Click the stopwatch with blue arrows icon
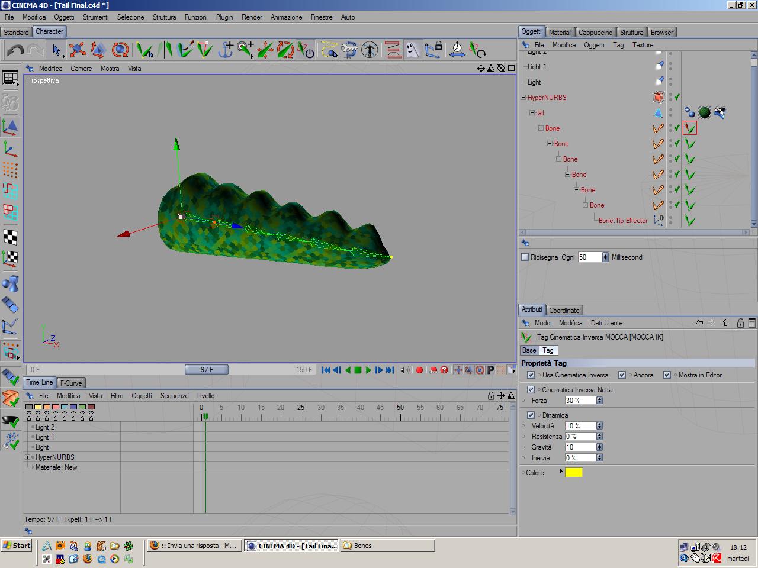Viewport: 758px width, 568px height. click(457, 50)
